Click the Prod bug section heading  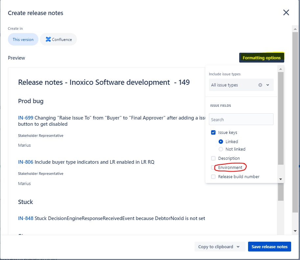point(31,101)
